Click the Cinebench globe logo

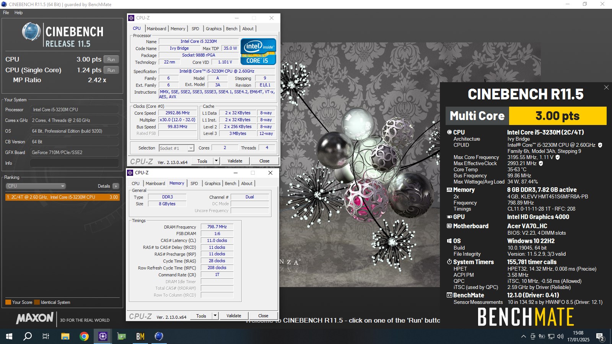click(x=31, y=32)
